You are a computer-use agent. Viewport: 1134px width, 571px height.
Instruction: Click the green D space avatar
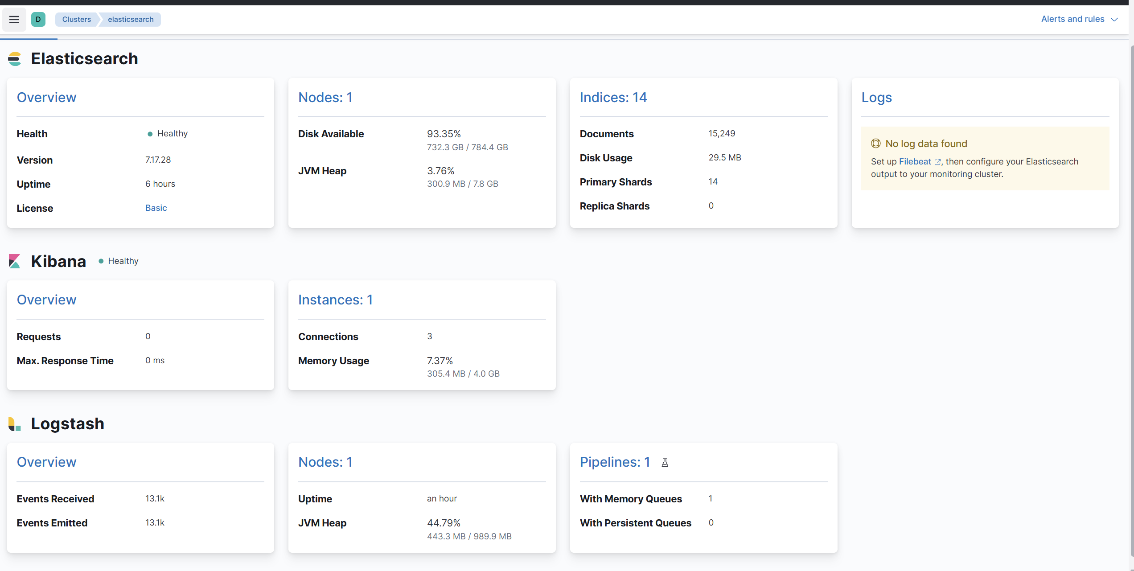point(38,19)
